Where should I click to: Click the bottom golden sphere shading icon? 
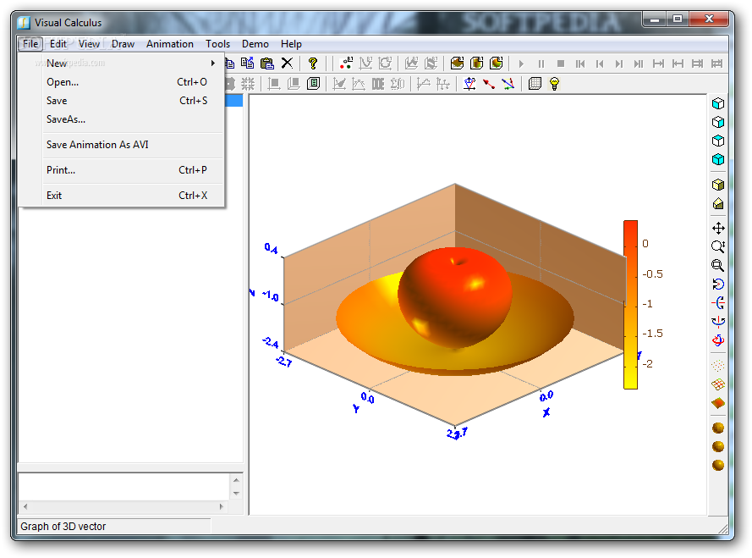coord(718,465)
